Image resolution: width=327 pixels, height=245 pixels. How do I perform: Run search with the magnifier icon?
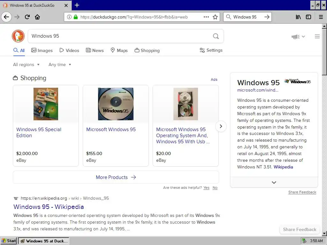coord(216,36)
